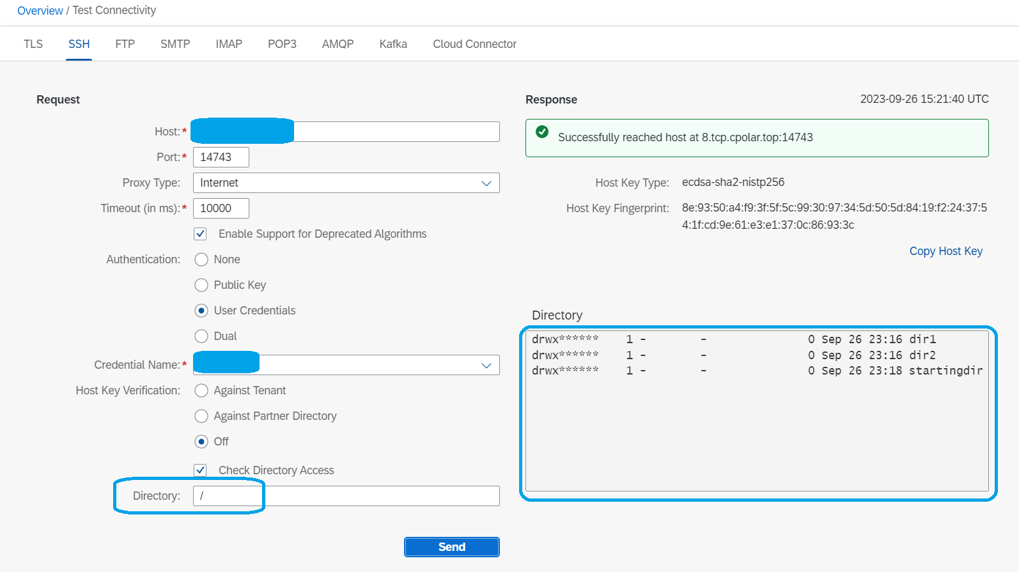Toggle Enable Support for Deprecated Algorithms checkbox
This screenshot has width=1019, height=572.
click(201, 234)
